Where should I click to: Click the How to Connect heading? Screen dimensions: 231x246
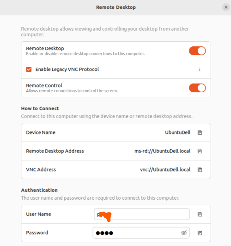(40, 108)
